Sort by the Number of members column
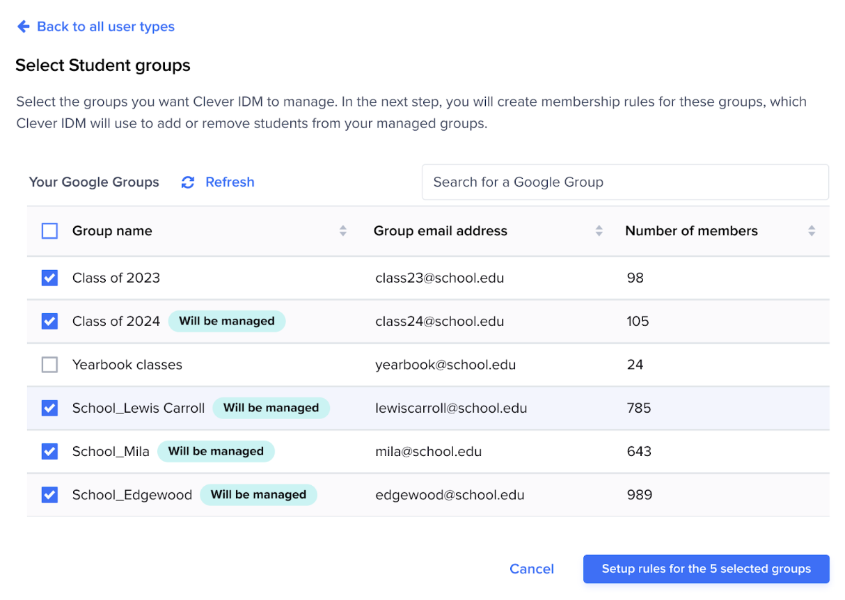845x600 pixels. (x=811, y=230)
